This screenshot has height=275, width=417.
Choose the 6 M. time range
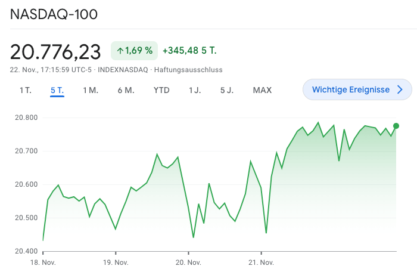[x=126, y=90]
